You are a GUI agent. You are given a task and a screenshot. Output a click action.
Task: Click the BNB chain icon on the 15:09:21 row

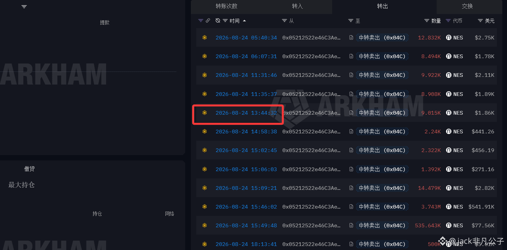click(x=205, y=188)
